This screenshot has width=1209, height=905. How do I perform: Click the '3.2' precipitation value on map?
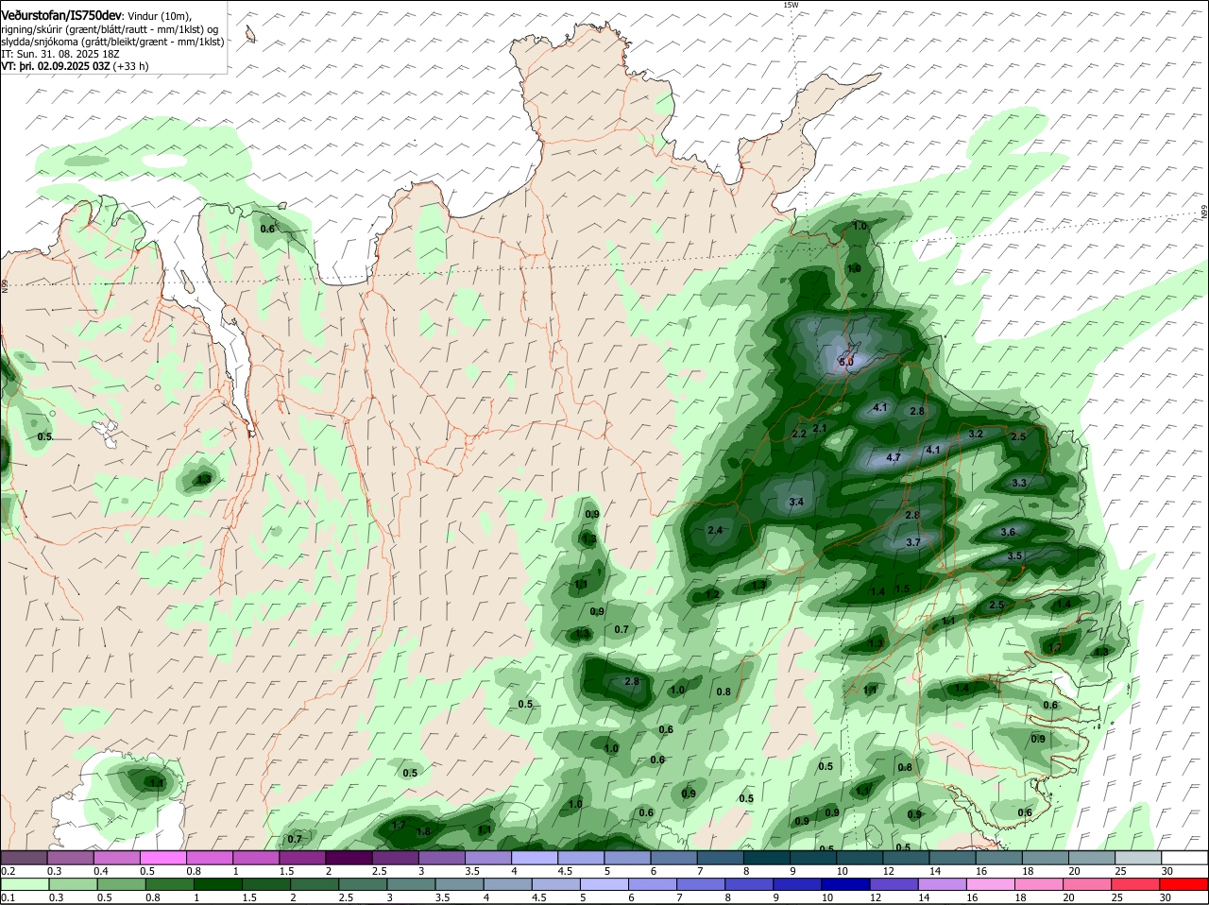tap(977, 434)
